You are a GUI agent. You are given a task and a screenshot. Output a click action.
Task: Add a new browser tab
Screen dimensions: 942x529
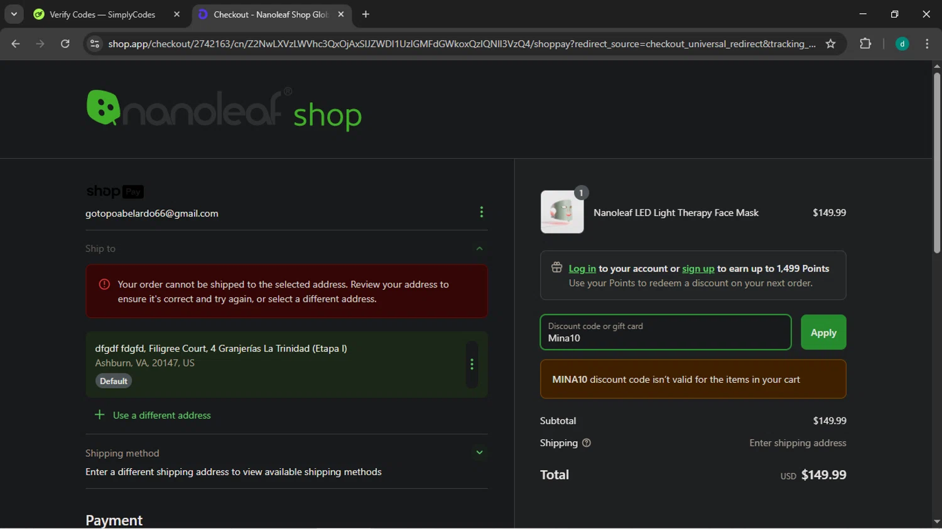click(365, 14)
